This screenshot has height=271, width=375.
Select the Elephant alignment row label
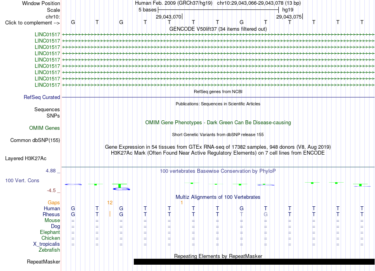pos(50,232)
